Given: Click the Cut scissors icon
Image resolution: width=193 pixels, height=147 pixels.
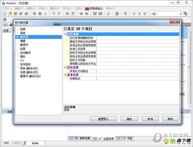Looking at the screenshot, I should pos(45,13).
